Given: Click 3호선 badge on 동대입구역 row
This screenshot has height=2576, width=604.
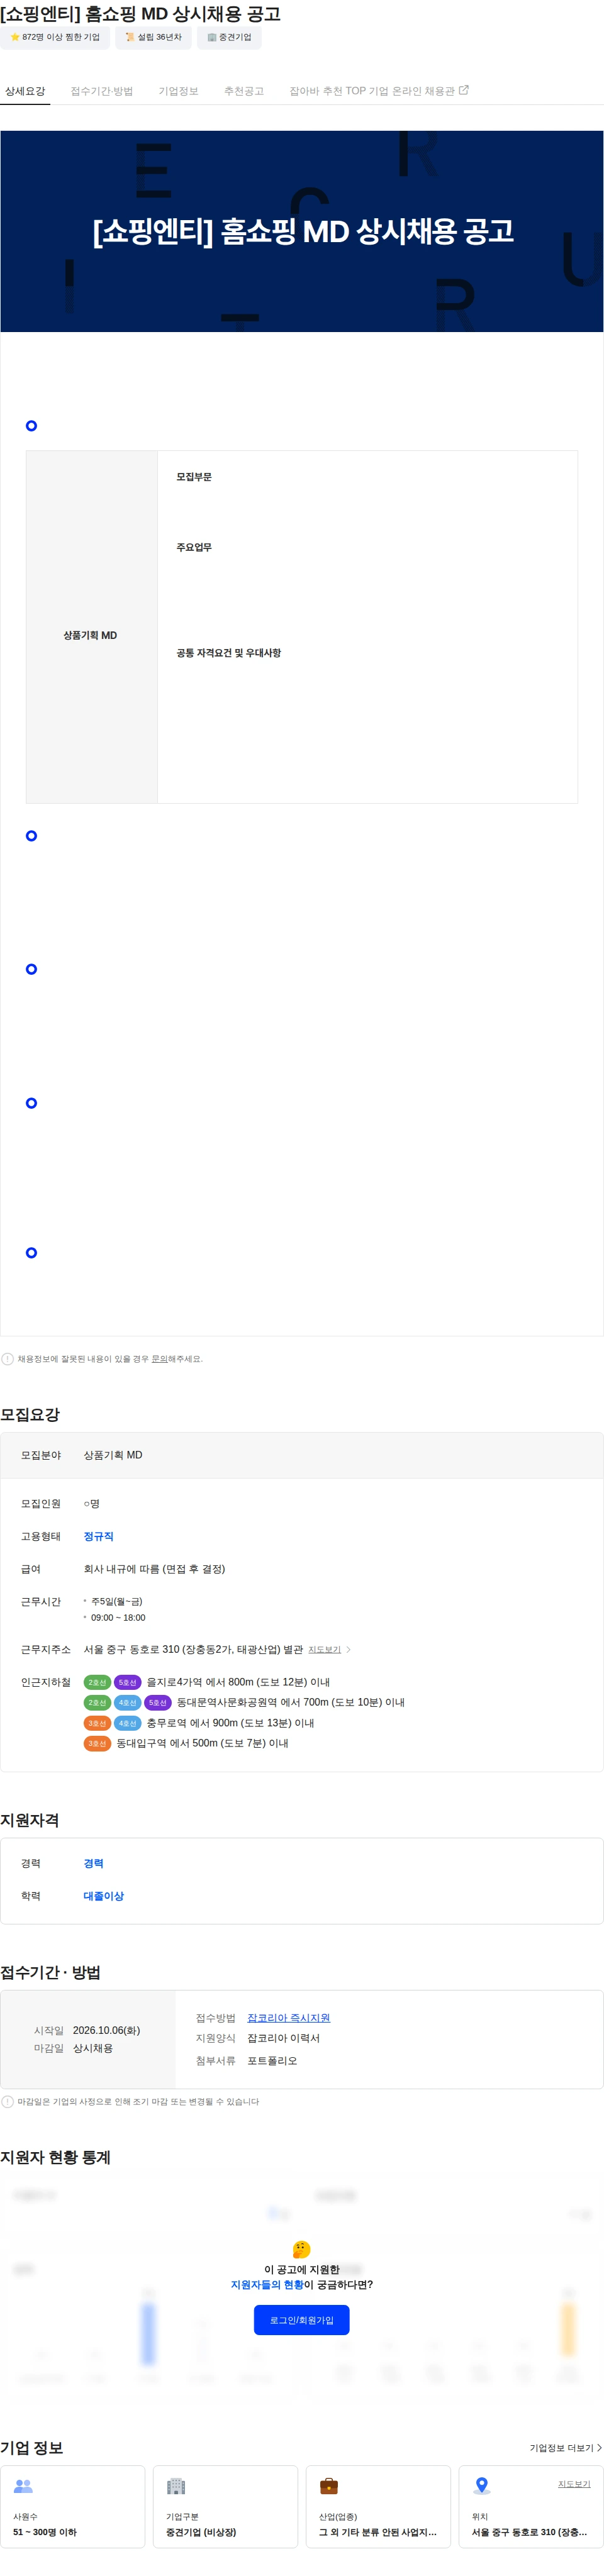Looking at the screenshot, I should pos(97,1743).
